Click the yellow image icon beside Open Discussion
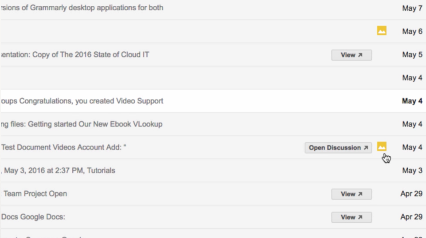The width and height of the screenshot is (426, 238). [x=382, y=147]
